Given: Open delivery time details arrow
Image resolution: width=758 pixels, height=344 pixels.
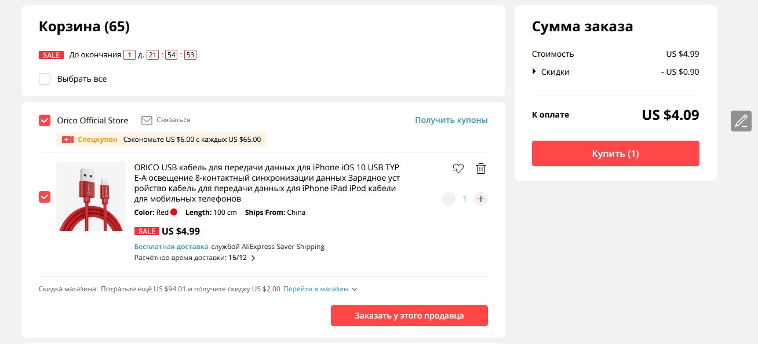Looking at the screenshot, I should click(x=253, y=258).
